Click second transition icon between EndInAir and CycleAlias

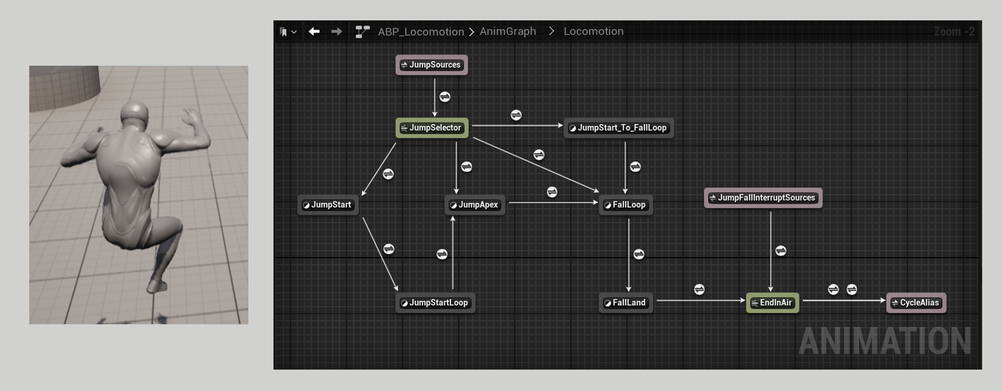[x=852, y=289]
